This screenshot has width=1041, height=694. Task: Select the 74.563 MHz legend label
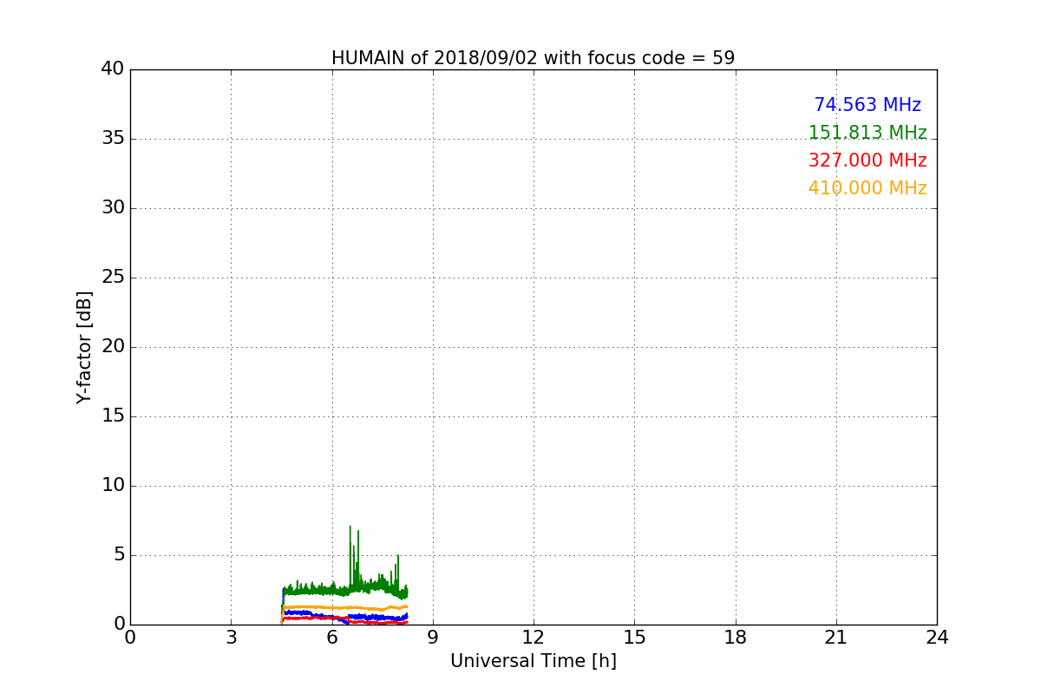(x=867, y=105)
